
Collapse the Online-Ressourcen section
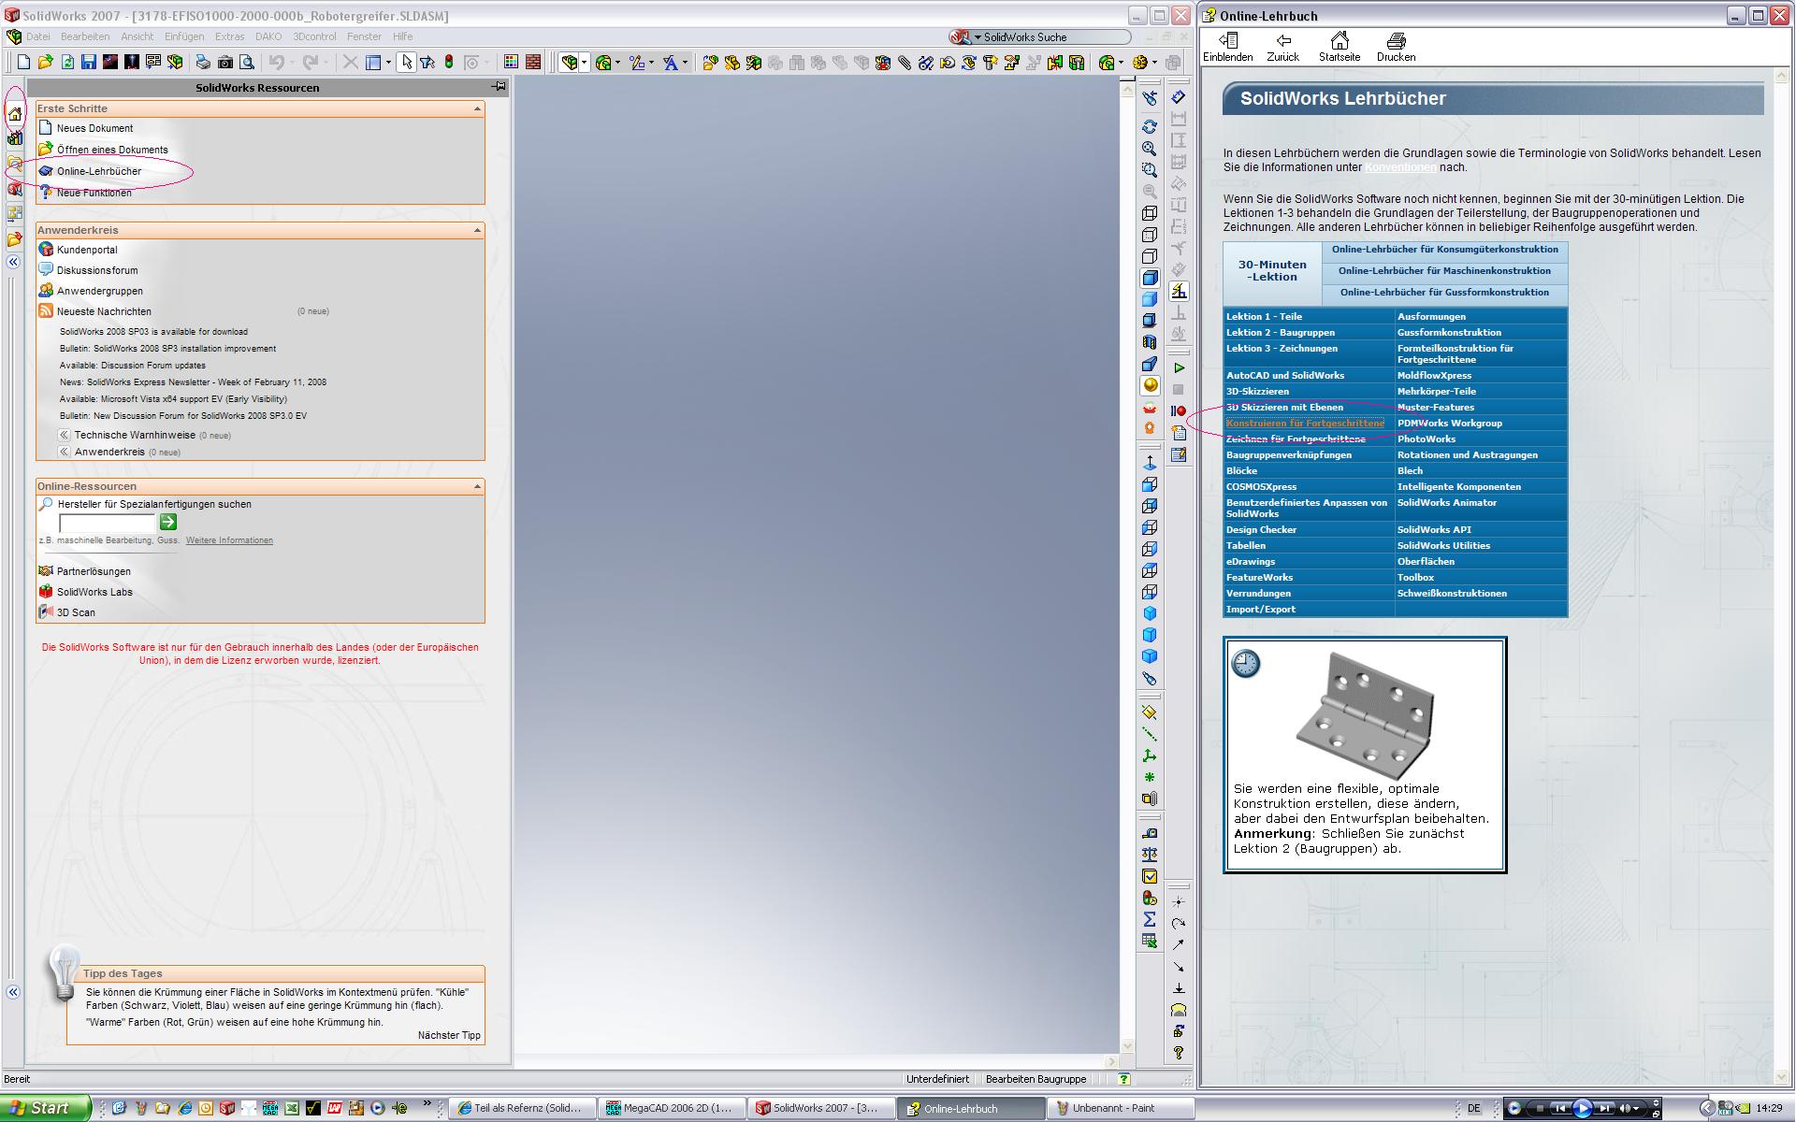[x=477, y=486]
